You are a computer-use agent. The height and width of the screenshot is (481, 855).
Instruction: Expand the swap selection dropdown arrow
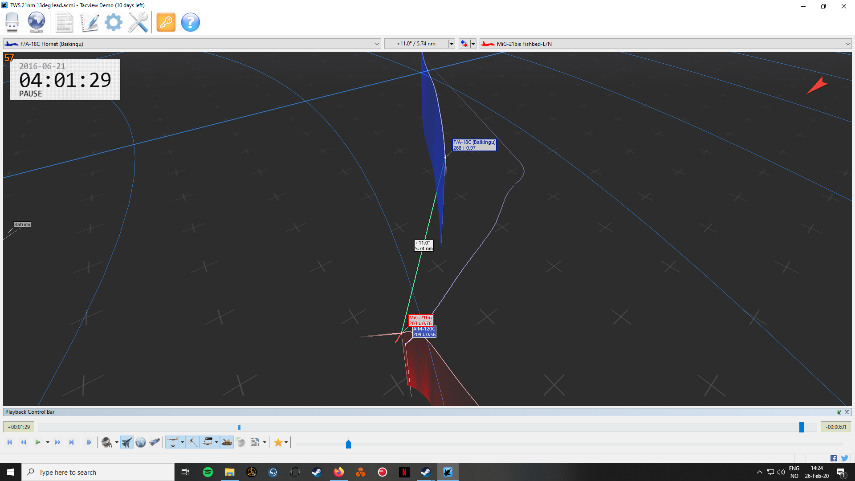pos(473,44)
